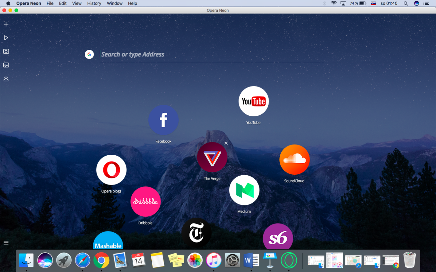Open the YouTube speed dial bubble
The image size is (436, 272).
click(253, 101)
